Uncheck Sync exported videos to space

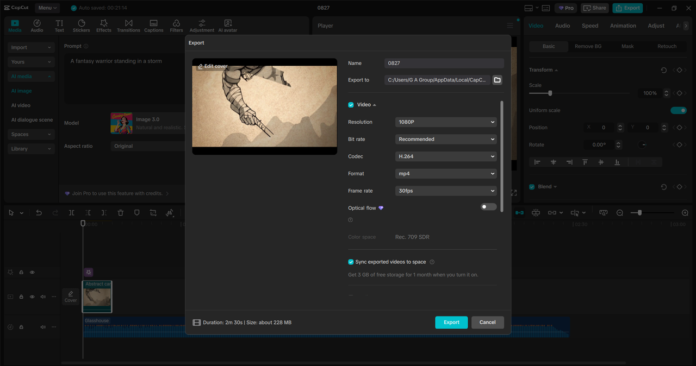click(351, 261)
